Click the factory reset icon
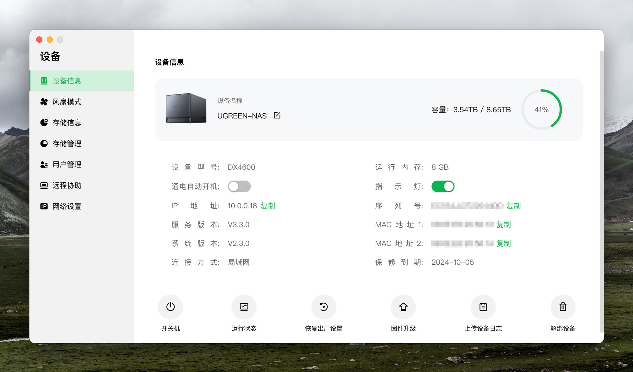 323,307
